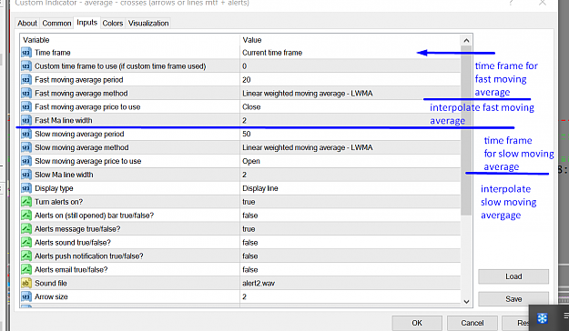Click the 'true' value of Alerts message
This screenshot has width=569, height=331.
point(249,229)
